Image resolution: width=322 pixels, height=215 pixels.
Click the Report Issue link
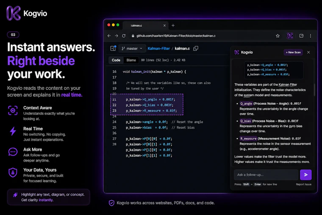tap(303, 184)
